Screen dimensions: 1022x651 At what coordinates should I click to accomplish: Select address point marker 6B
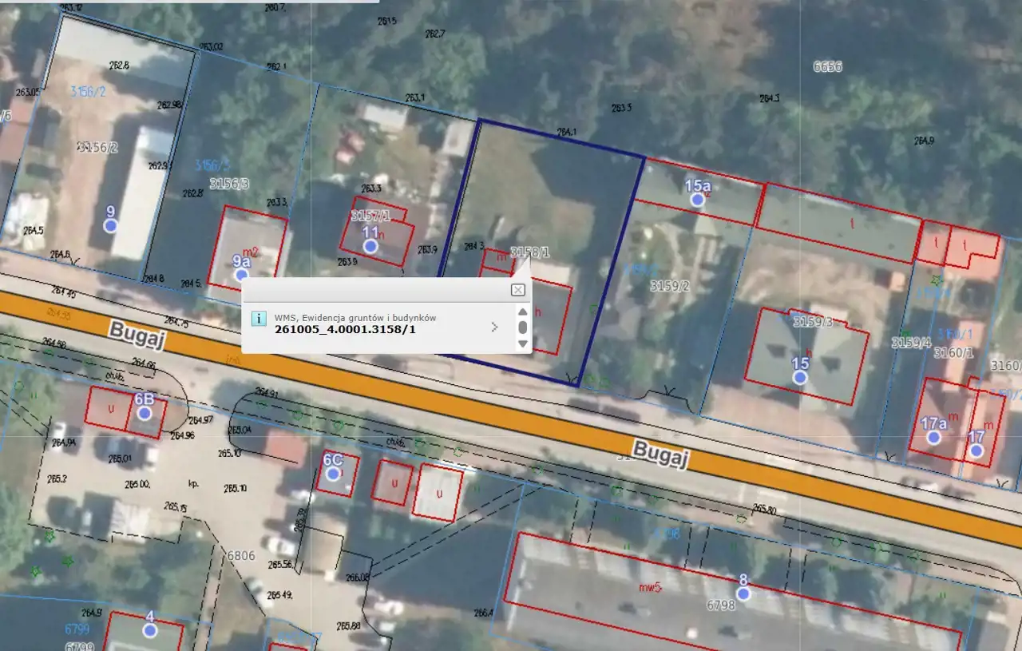[145, 413]
